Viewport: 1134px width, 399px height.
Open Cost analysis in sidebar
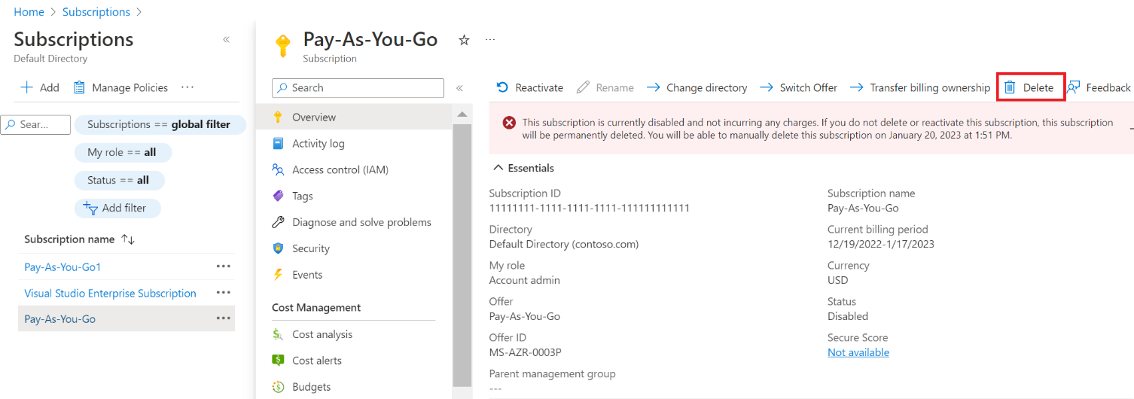[x=322, y=334]
